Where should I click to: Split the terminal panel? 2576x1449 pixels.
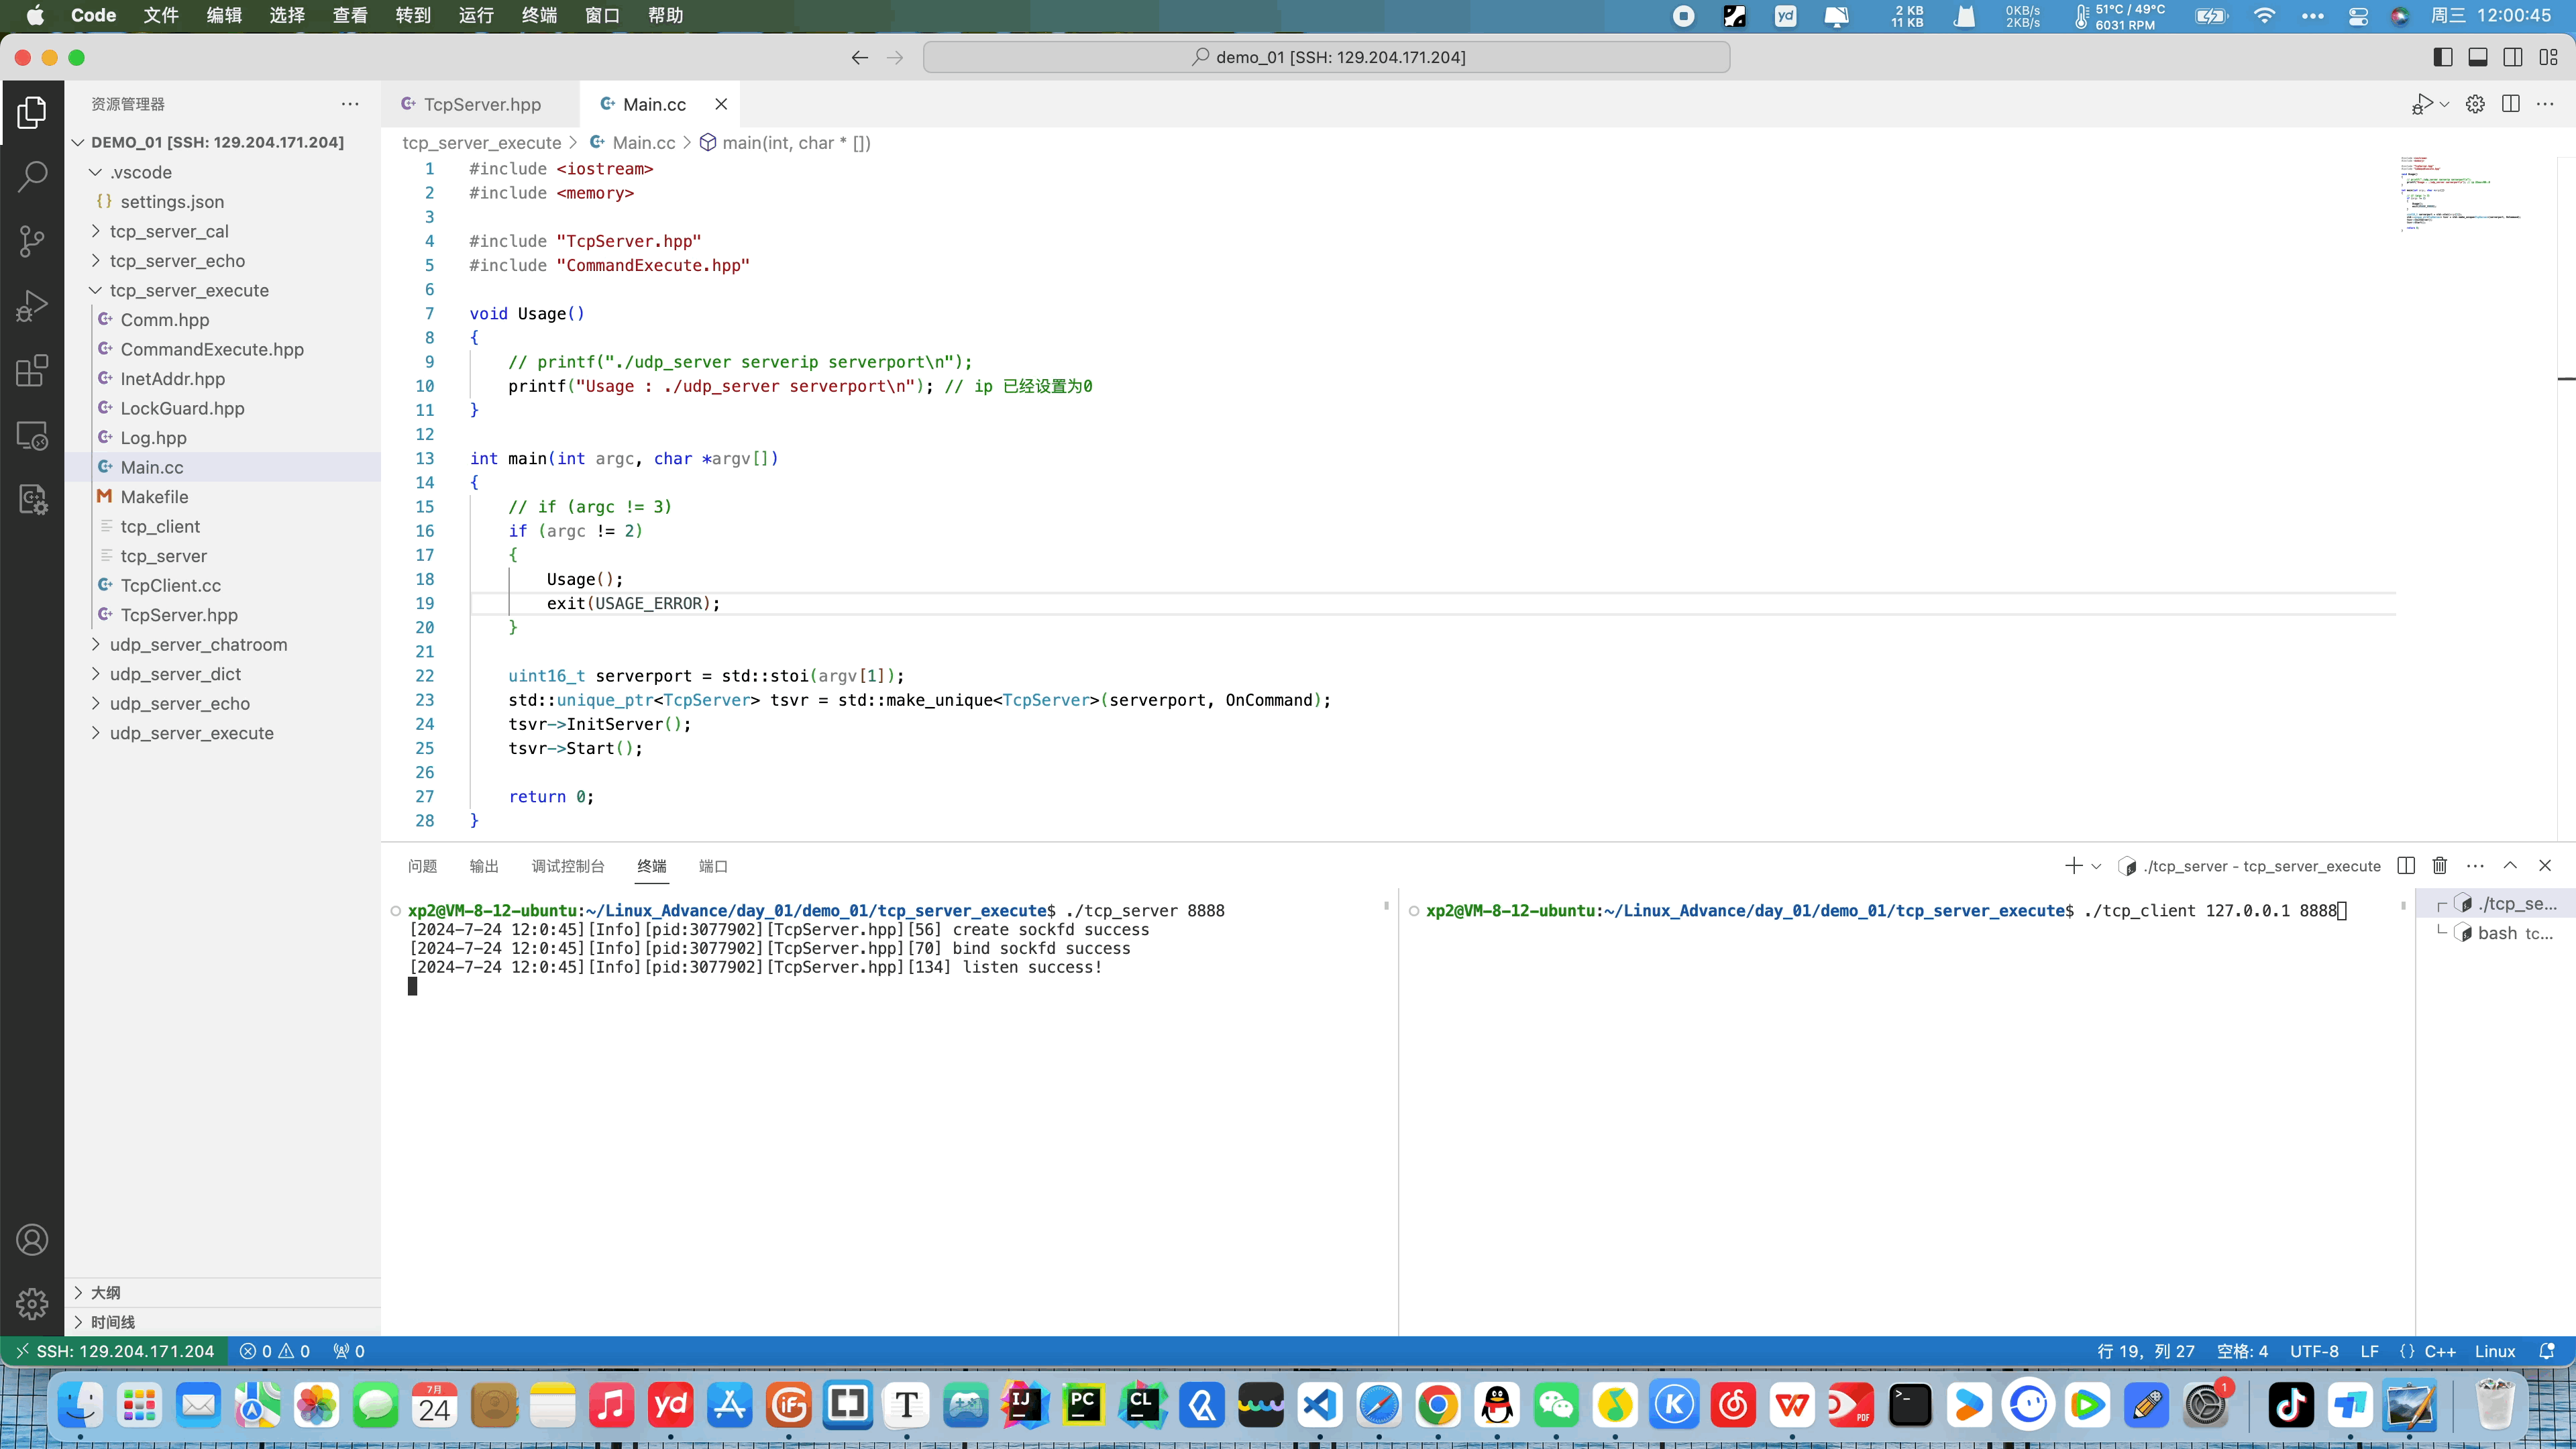click(2406, 866)
